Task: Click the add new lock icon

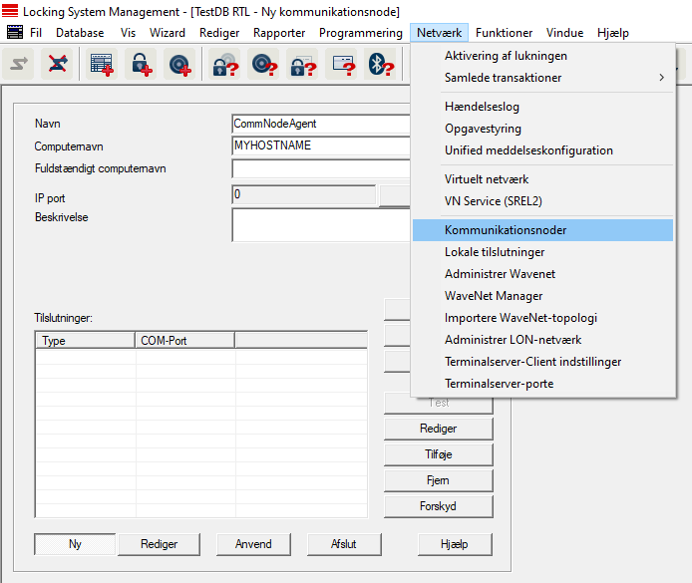Action: (141, 65)
